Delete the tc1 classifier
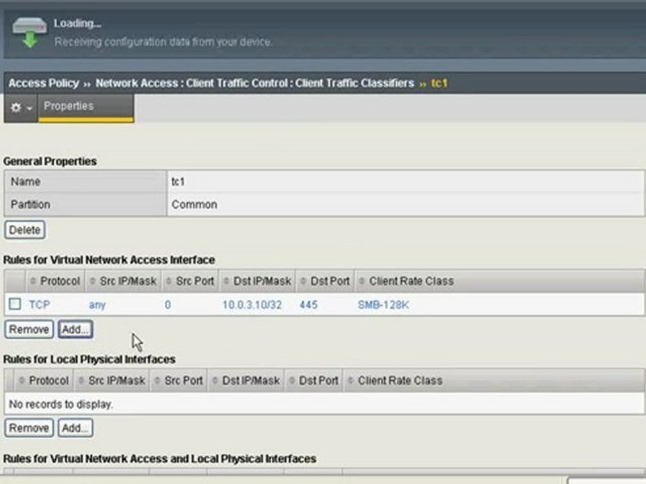Viewport: 646px width, 484px height. (25, 230)
